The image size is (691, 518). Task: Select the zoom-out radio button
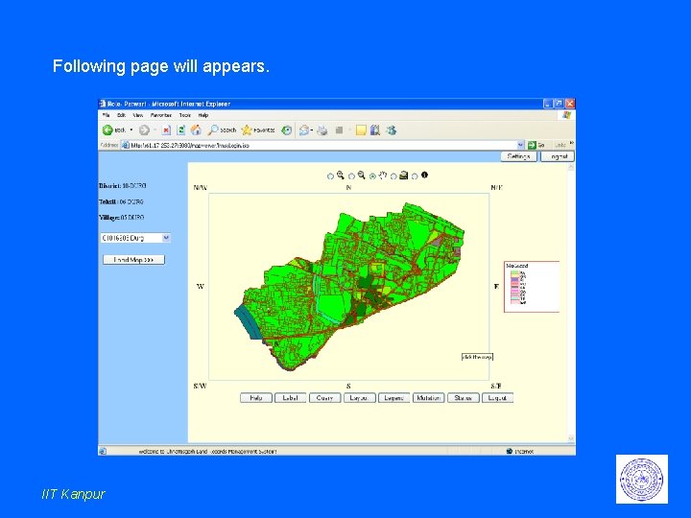coord(351,177)
